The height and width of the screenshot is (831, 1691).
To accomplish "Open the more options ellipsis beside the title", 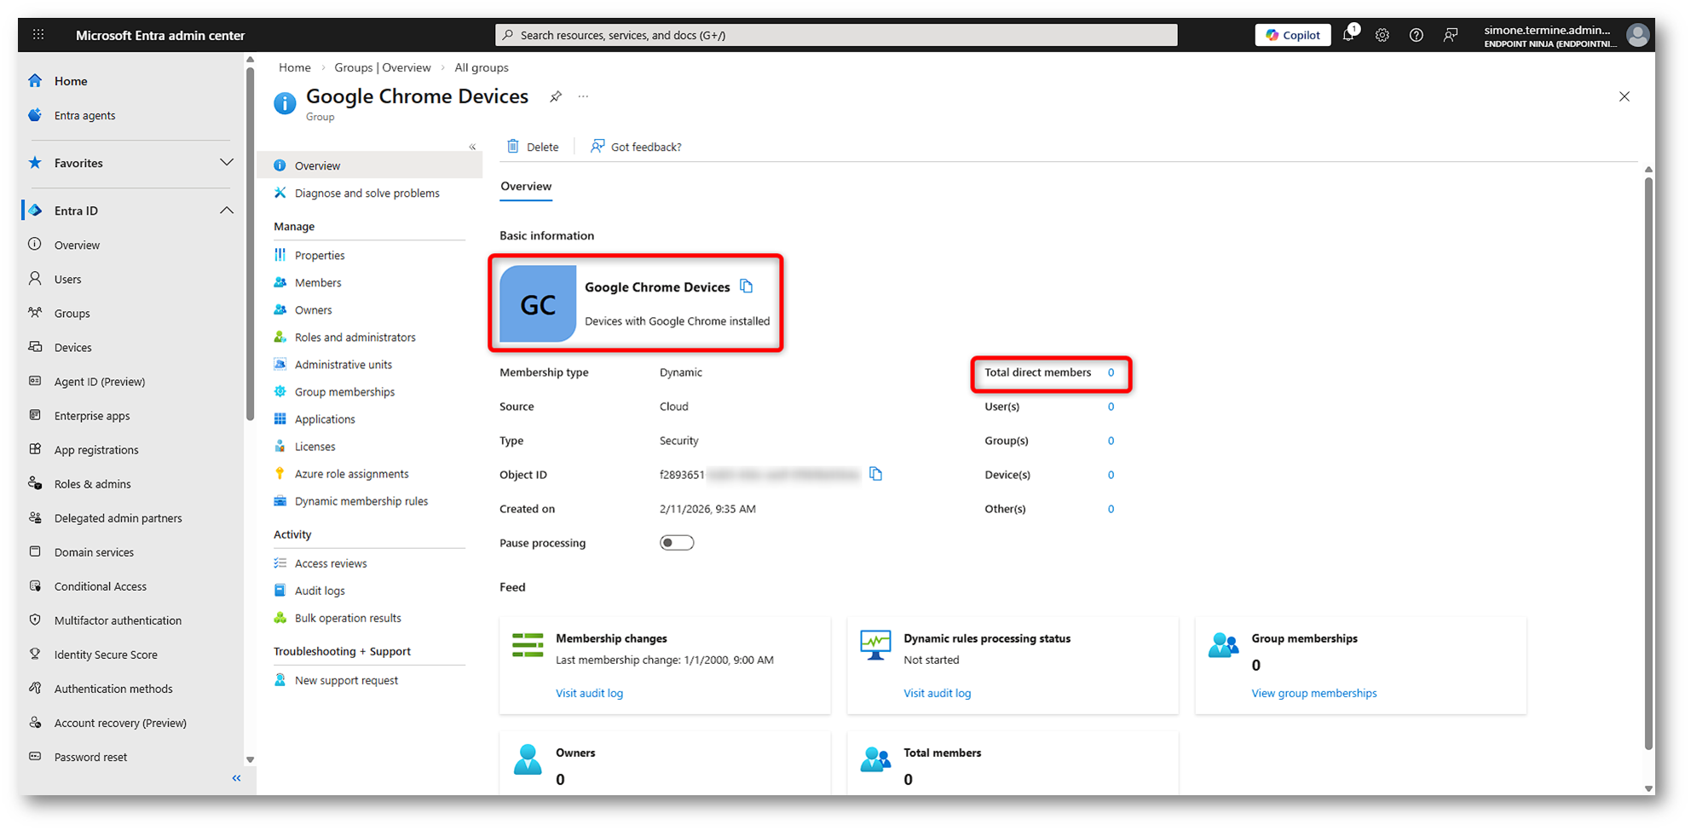I will [583, 96].
